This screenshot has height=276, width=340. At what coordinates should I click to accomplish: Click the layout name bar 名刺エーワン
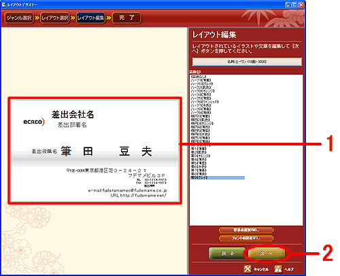[x=247, y=62]
